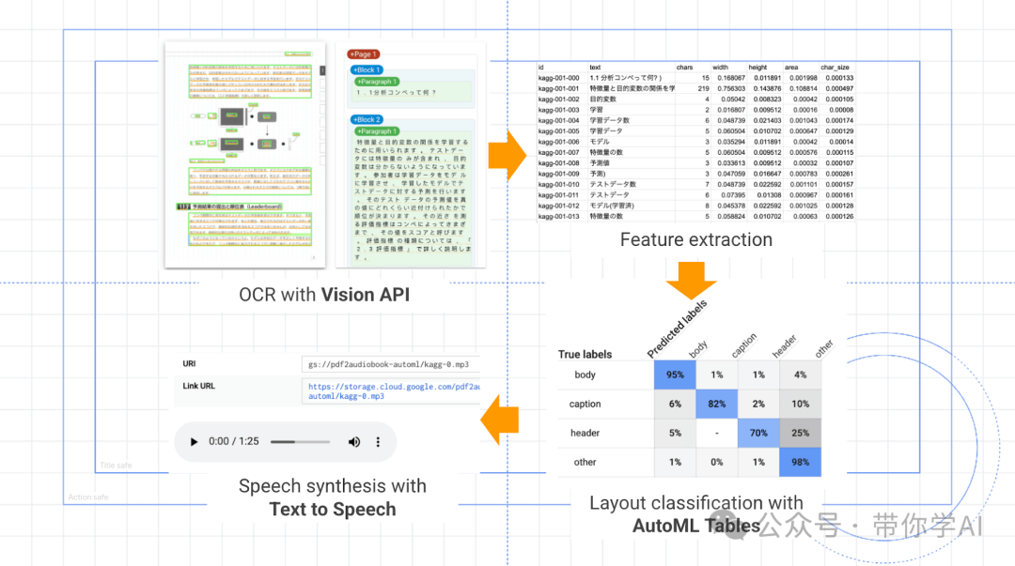Expand the +Block 1 node
The height and width of the screenshot is (566, 1015).
click(367, 69)
